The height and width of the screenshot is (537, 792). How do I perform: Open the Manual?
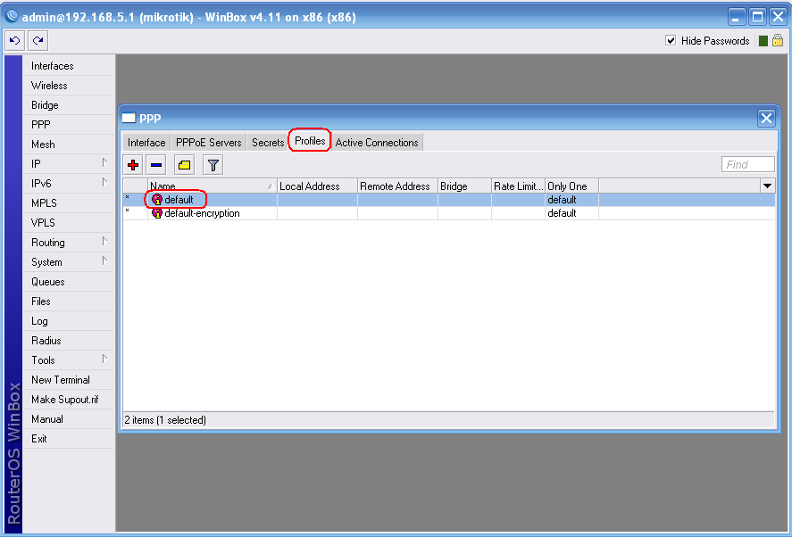[68, 419]
